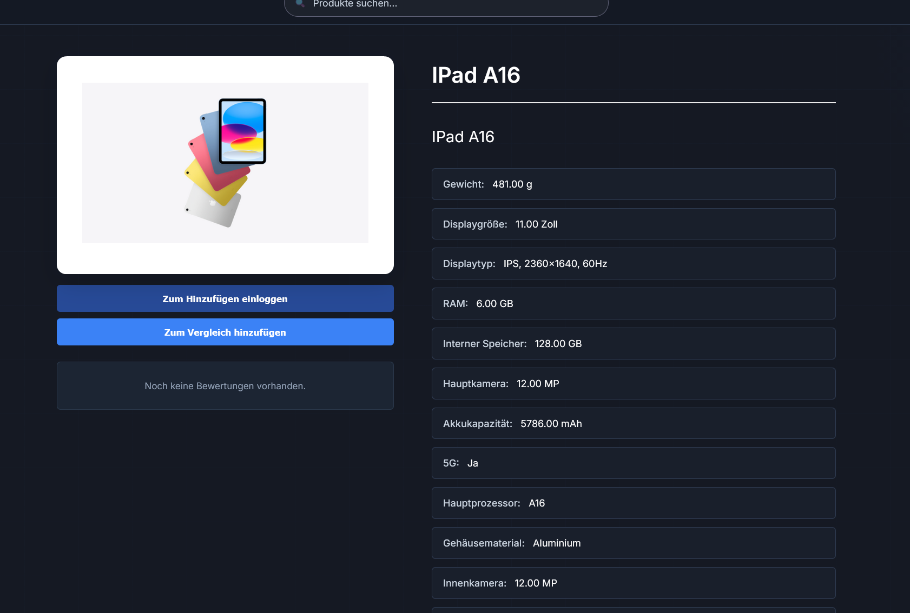Select the 'Innenkamera: 12.00 MP' row
The width and height of the screenshot is (910, 613).
pos(634,583)
